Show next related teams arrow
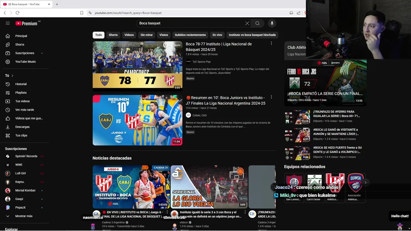This screenshot has width=411, height=231. 365,183
